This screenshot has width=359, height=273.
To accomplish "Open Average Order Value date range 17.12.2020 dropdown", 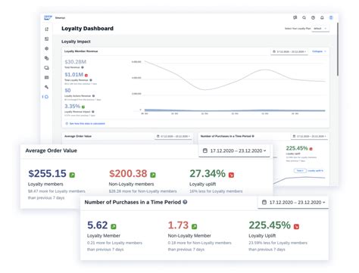I will 234,150.
